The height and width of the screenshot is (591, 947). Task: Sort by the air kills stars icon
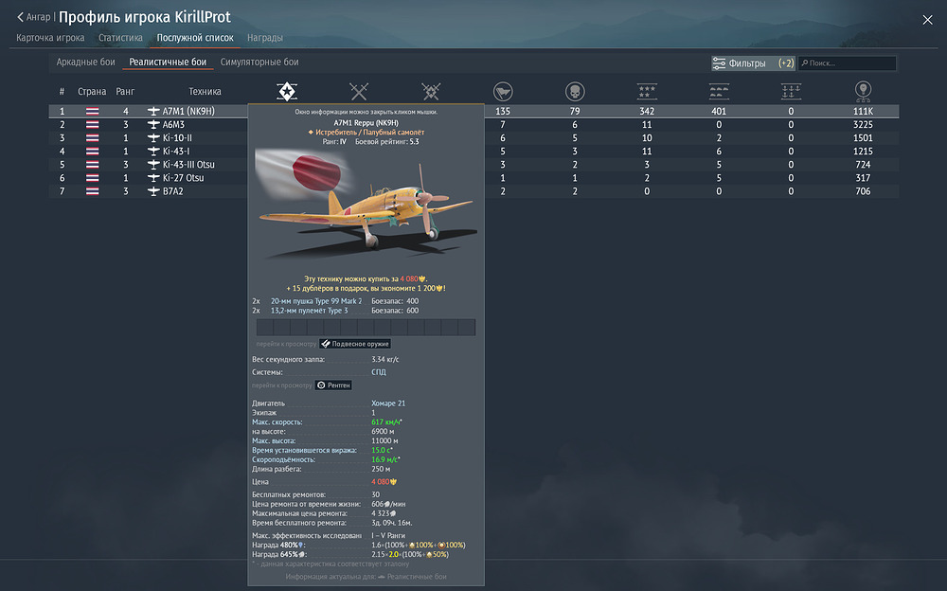point(647,91)
